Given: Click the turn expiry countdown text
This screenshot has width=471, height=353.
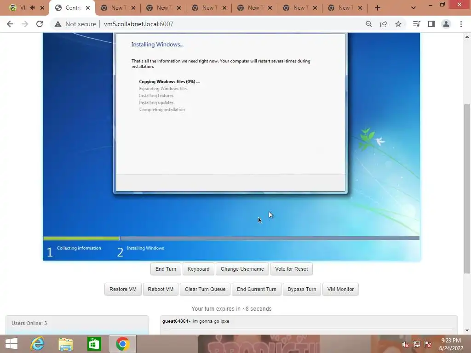Looking at the screenshot, I should pyautogui.click(x=231, y=309).
